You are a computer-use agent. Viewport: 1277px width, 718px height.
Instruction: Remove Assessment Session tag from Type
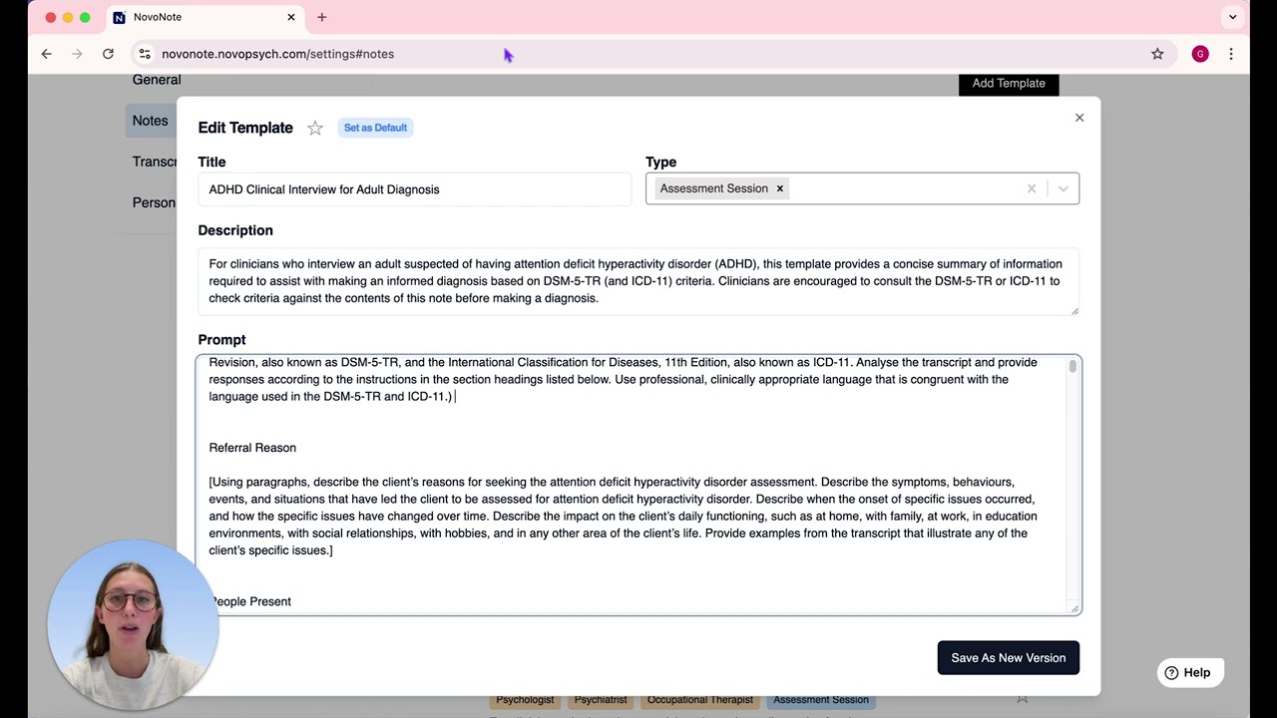(x=780, y=188)
